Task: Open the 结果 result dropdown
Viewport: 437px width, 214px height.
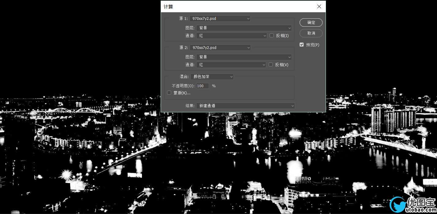Action: [245, 106]
